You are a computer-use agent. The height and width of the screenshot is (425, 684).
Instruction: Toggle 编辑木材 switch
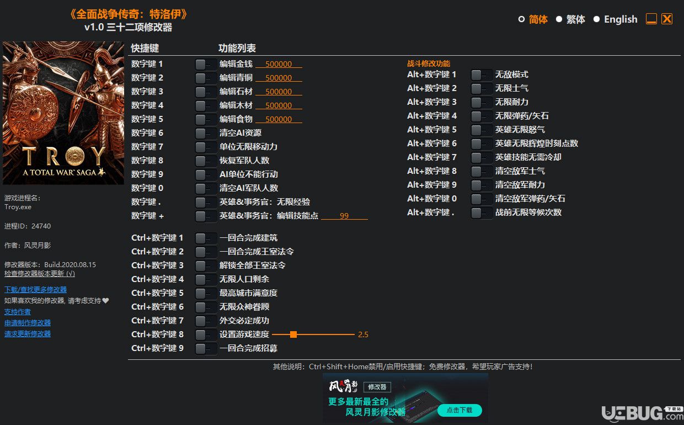click(206, 105)
